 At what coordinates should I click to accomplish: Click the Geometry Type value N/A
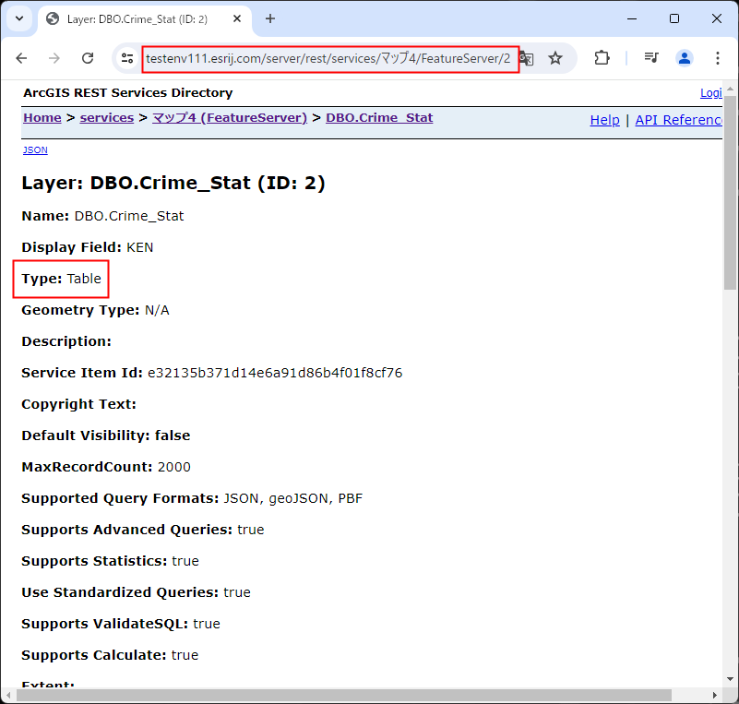point(157,310)
